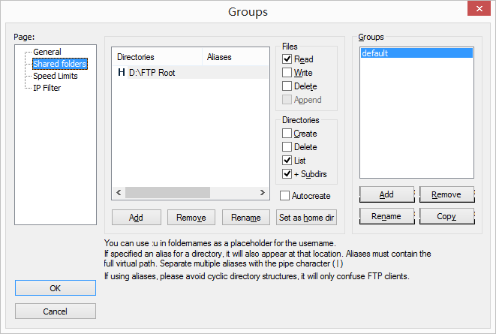The image size is (496, 334).
Task: Close the Groups dialog window
Action: (479, 11)
